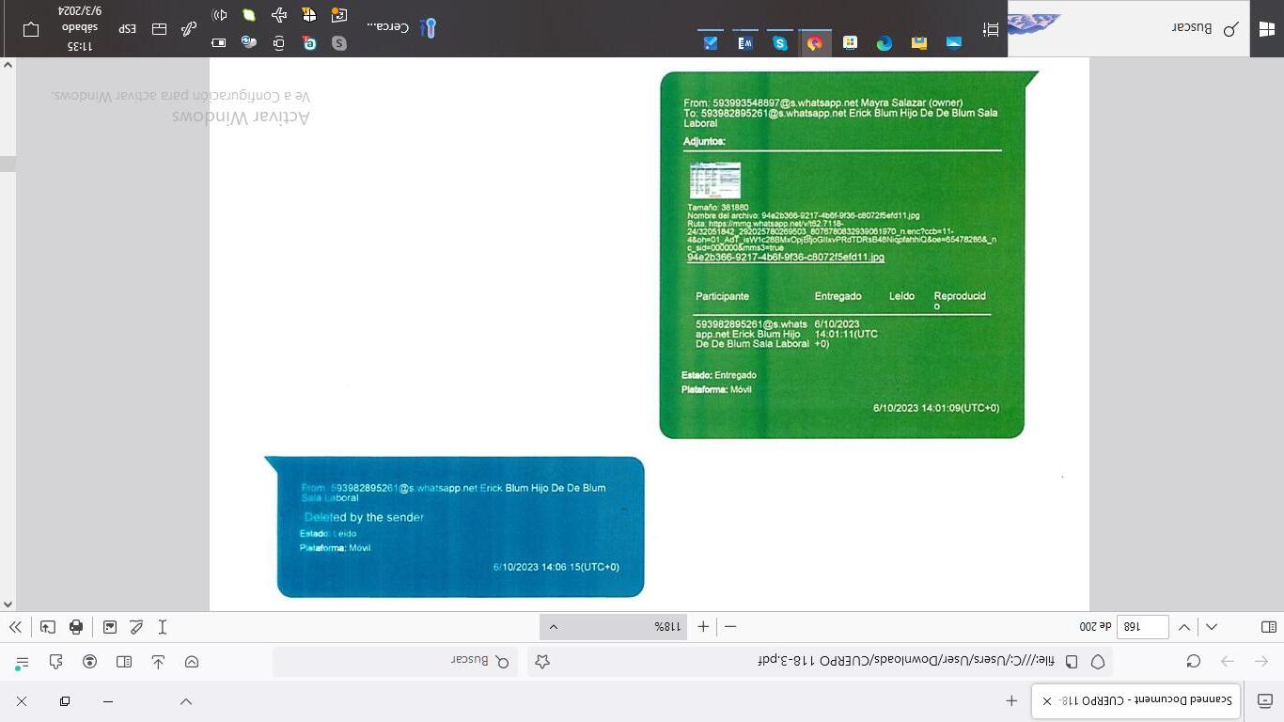Screen dimensions: 1284x722
Task: Open the clock showing 11:35
Action: coord(80,28)
